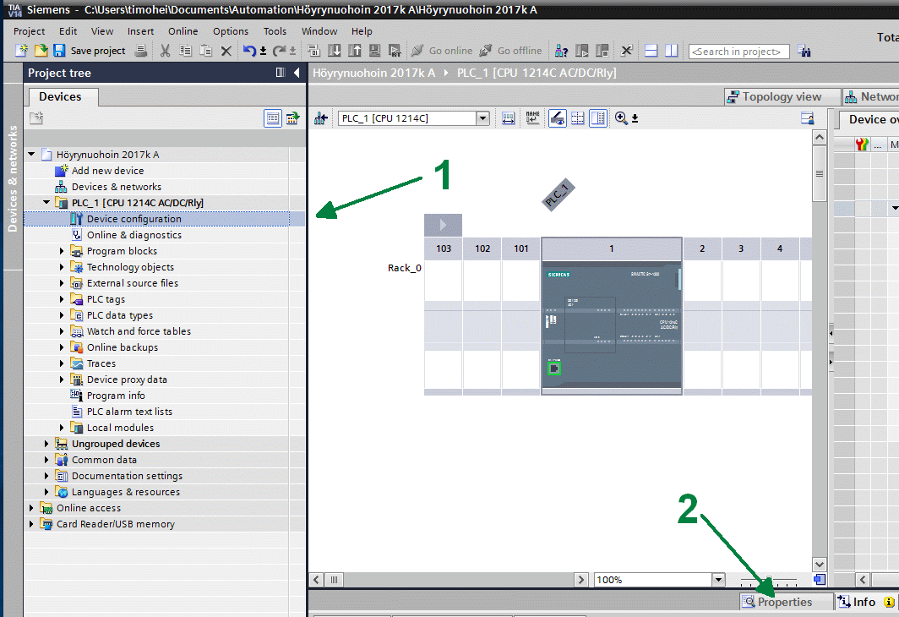This screenshot has height=617, width=899.
Task: Click the binoculars search-in-project icon
Action: [x=804, y=51]
